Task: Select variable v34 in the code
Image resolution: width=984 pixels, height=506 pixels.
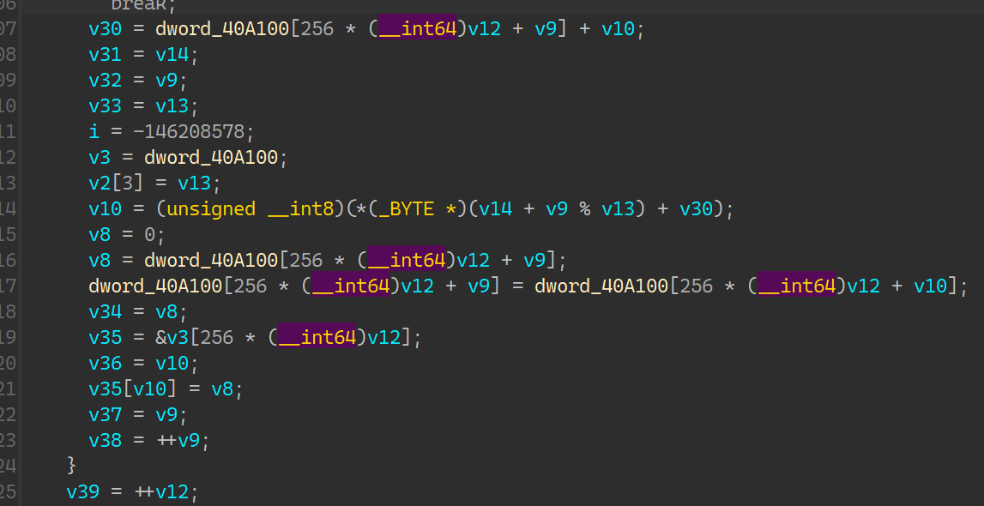Action: [106, 312]
